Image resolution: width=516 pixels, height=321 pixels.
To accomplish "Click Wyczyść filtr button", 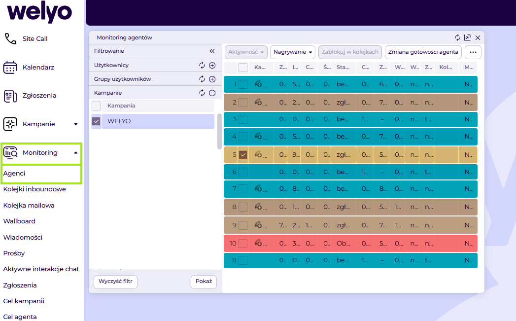I will 115,282.
